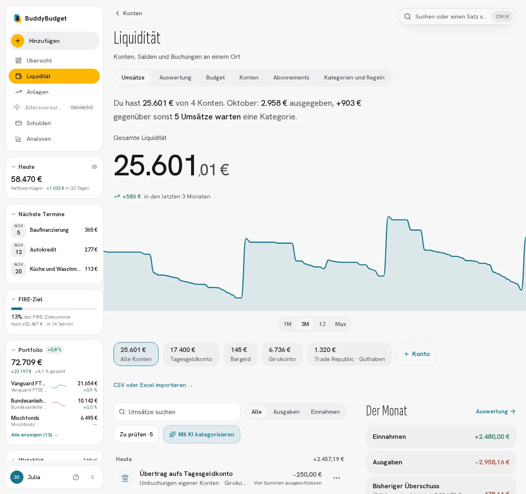Switch to the Budget tab
The width and height of the screenshot is (526, 494).
215,77
